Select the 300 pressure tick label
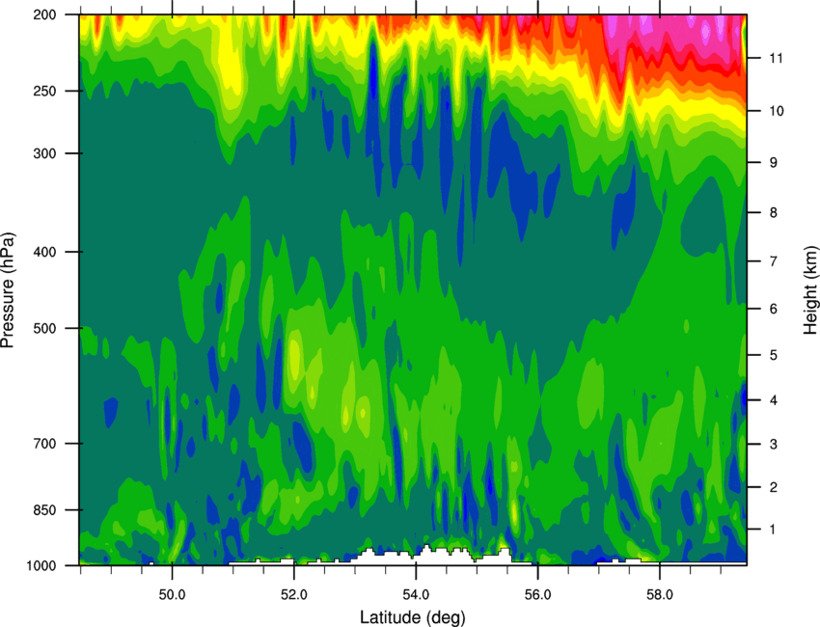The height and width of the screenshot is (627, 820). click(44, 153)
